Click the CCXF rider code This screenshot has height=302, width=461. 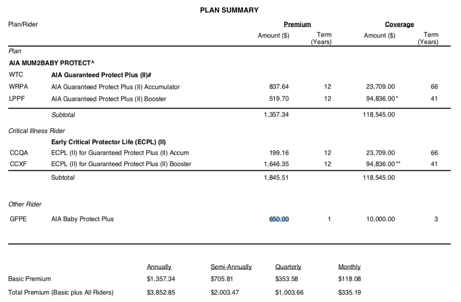18,164
